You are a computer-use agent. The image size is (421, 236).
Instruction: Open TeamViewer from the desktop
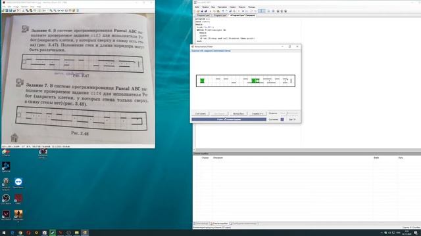coord(18,182)
